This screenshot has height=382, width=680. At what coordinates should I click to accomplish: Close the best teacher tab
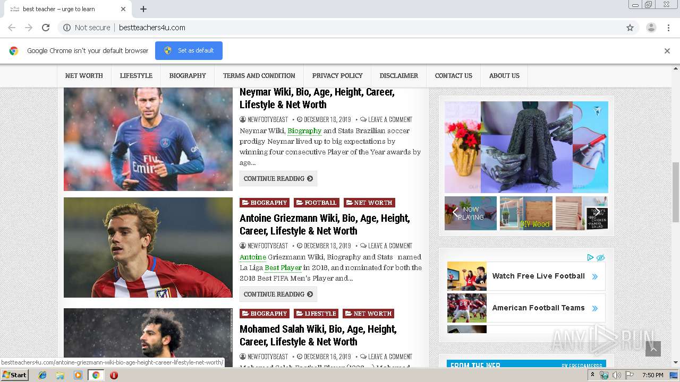pos(123,9)
